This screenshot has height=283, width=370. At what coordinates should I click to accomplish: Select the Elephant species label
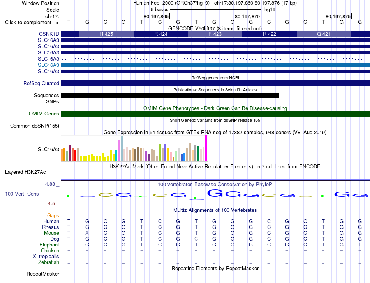point(49,245)
